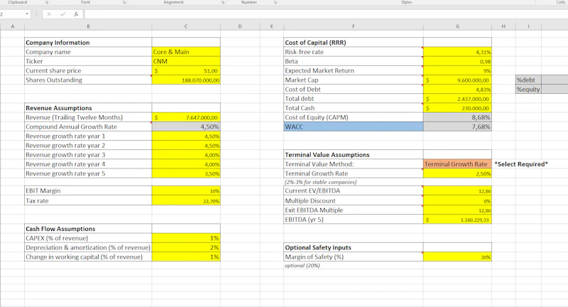Select the revenue TTM value 7.647.000,00
The image size is (568, 307).
point(186,117)
